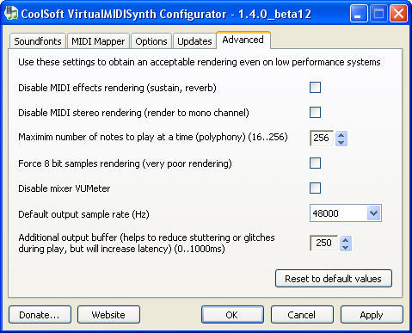Tick Disable MIDI stereo rendering checkbox
412x333 pixels.
point(315,113)
